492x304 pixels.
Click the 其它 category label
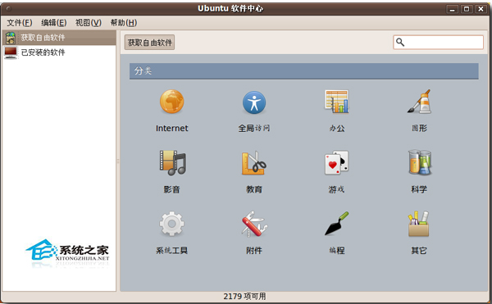(419, 251)
